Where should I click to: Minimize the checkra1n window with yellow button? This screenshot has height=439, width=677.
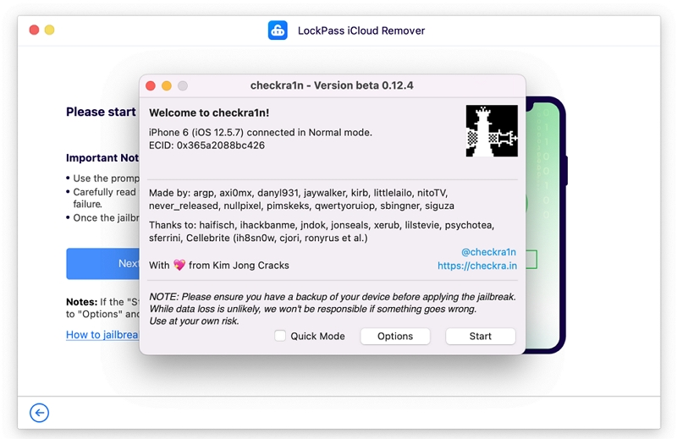[x=167, y=86]
